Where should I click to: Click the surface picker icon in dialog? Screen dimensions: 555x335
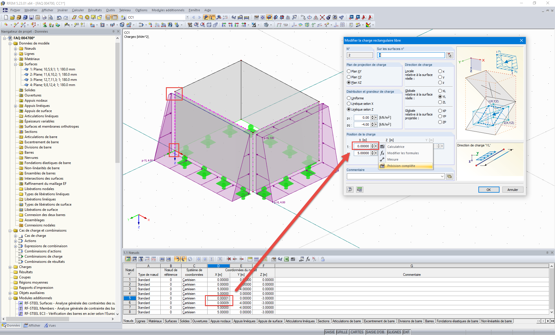pyautogui.click(x=449, y=55)
